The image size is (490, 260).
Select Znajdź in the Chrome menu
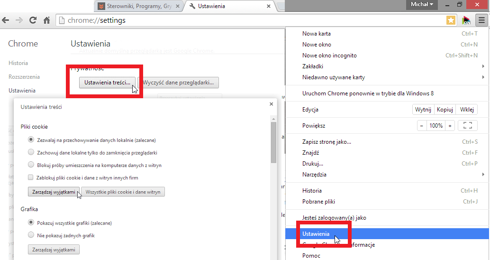click(x=388, y=153)
